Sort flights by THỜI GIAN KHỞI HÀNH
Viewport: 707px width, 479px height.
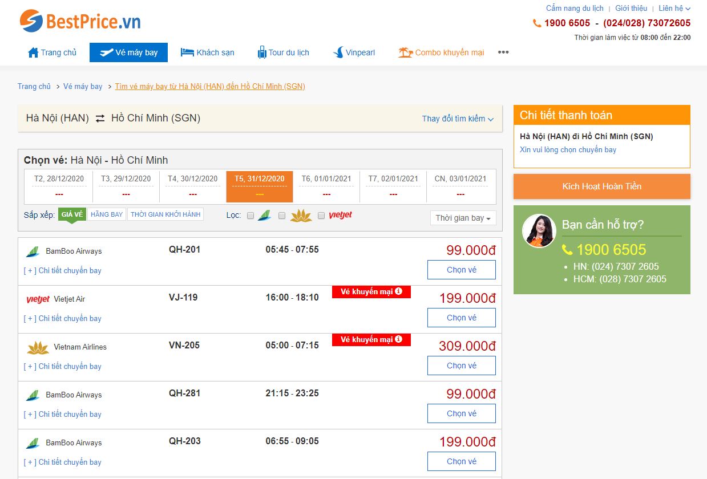tap(165, 214)
